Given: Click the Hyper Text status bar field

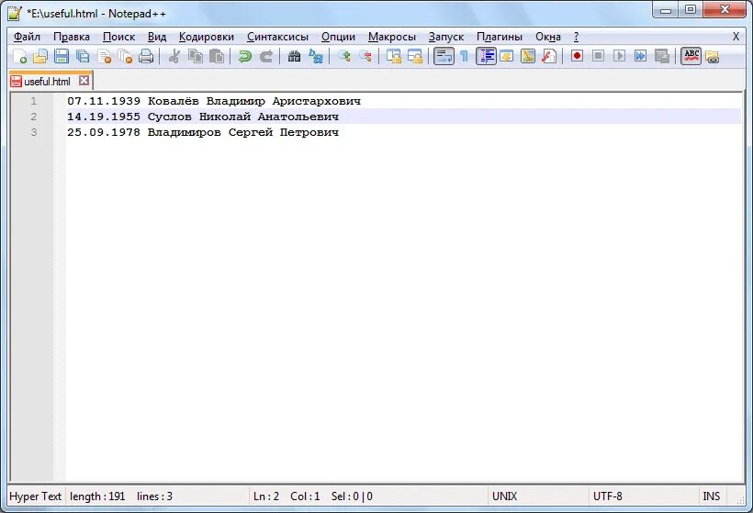Looking at the screenshot, I should [36, 496].
